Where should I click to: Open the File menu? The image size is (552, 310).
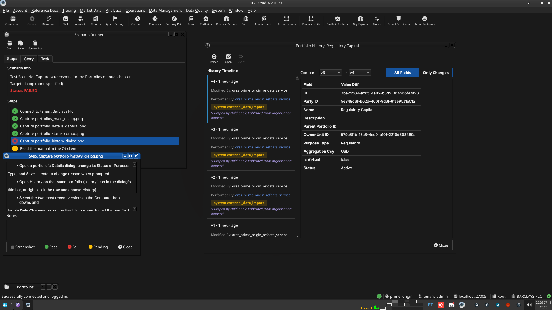(6, 10)
